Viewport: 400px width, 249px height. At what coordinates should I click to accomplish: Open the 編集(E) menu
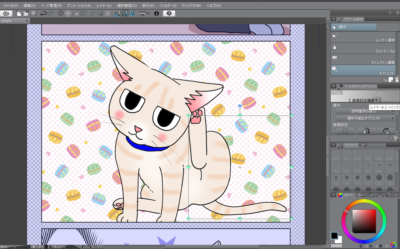(x=30, y=6)
